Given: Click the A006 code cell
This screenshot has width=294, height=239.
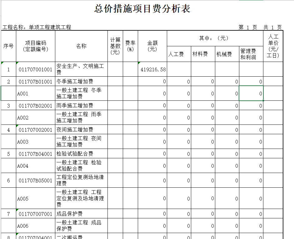Looking at the screenshot, I should tap(36, 226).
